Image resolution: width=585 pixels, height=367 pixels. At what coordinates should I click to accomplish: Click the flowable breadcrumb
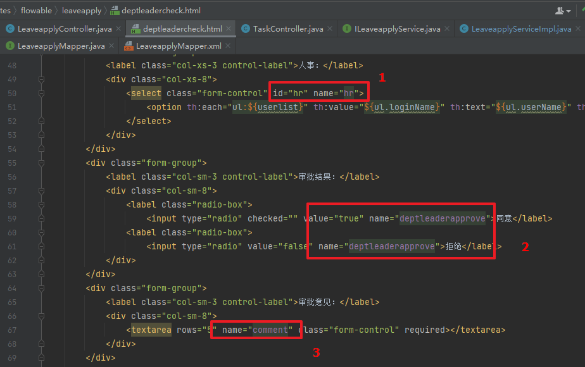pos(36,11)
